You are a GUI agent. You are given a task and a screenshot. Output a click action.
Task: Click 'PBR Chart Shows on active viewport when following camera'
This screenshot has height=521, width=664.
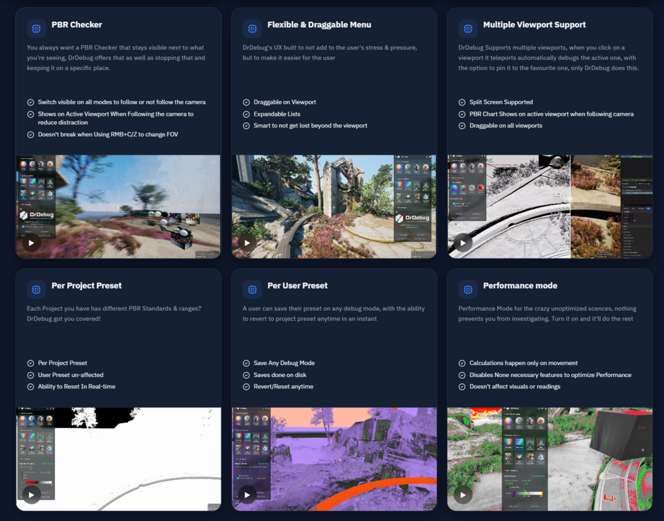pyautogui.click(x=552, y=114)
